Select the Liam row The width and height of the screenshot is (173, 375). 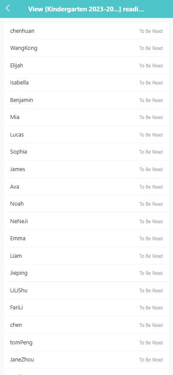(86, 256)
